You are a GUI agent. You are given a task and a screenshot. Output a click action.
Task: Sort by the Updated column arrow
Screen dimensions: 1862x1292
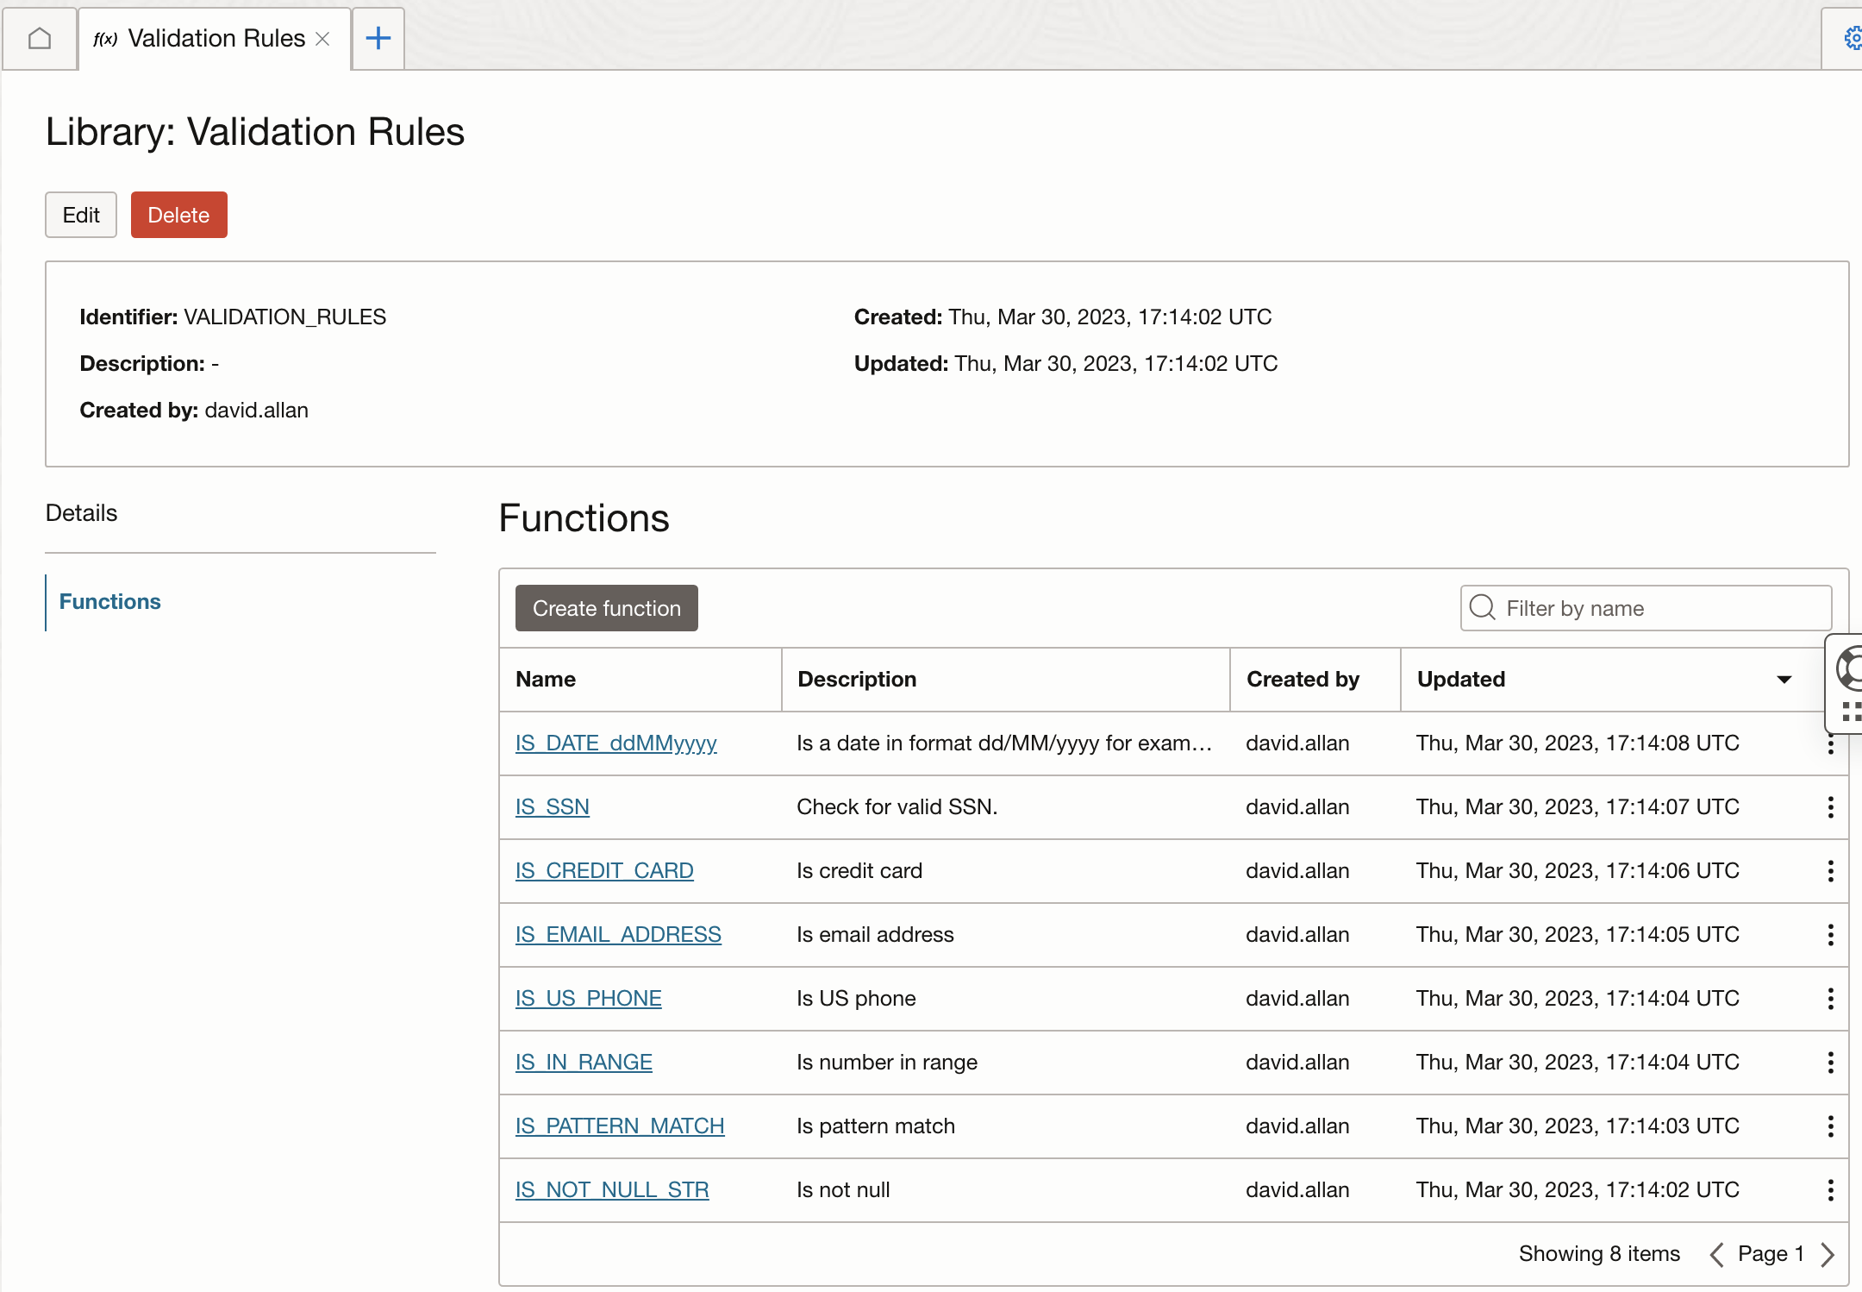pyautogui.click(x=1784, y=680)
